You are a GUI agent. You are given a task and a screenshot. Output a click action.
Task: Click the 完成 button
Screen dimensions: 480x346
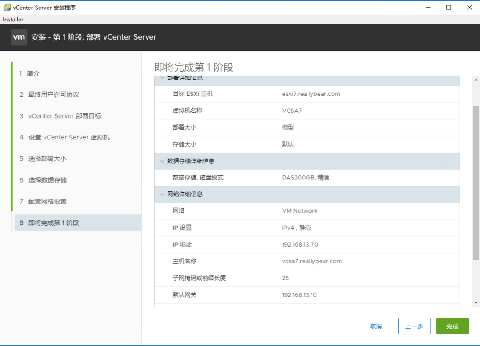click(452, 326)
